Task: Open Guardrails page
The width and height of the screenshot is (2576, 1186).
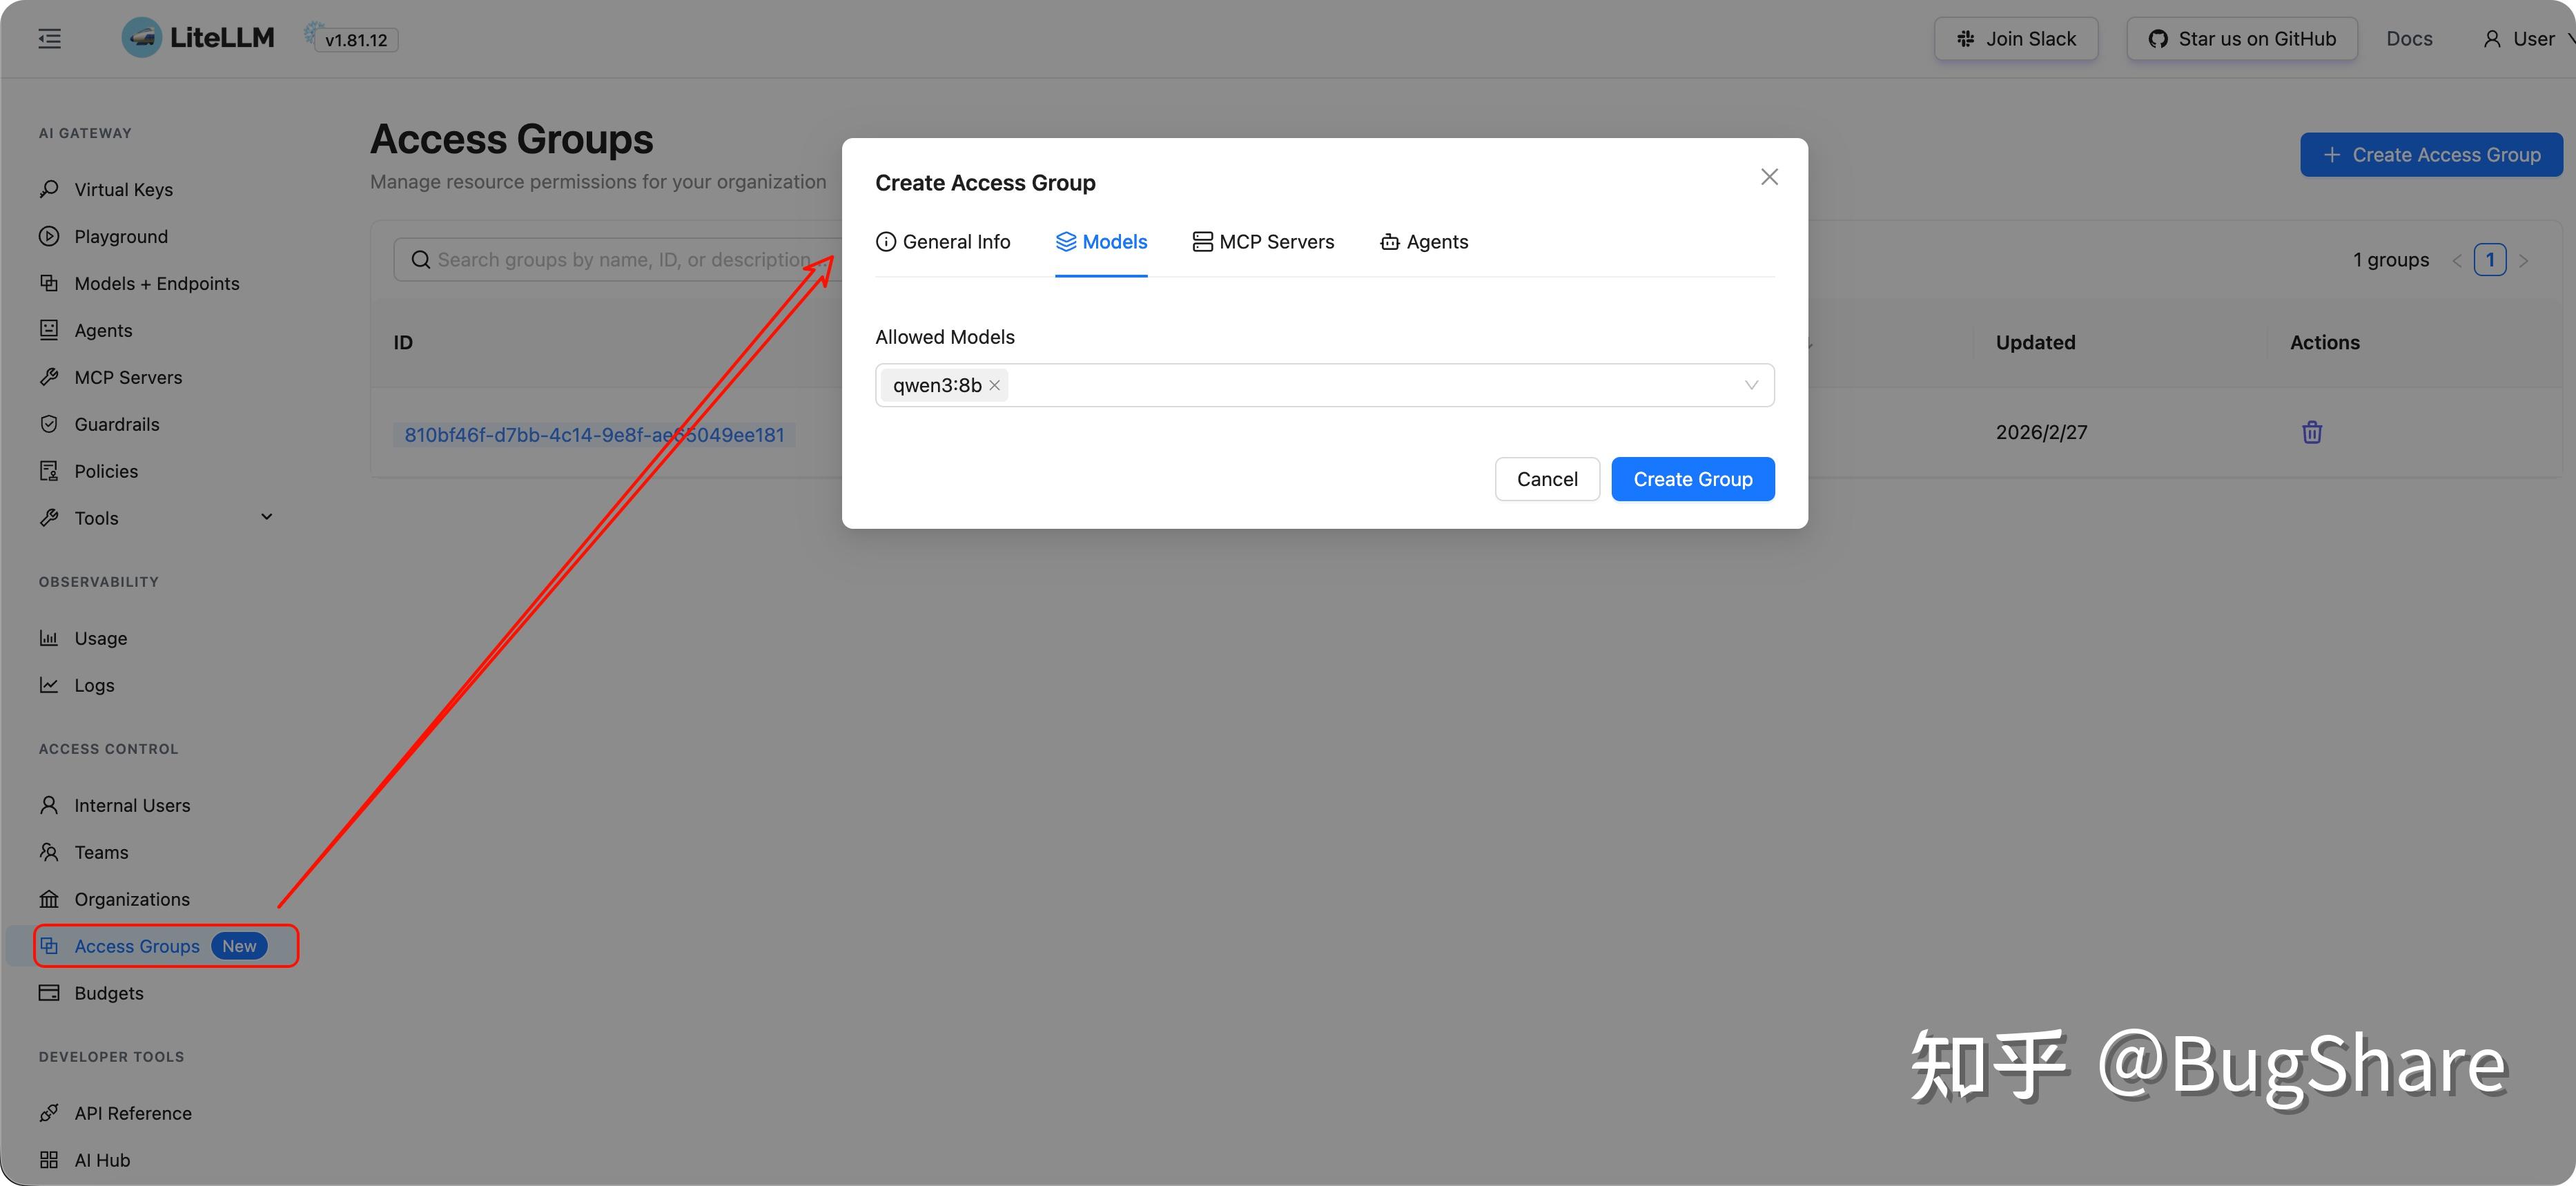Action: pyautogui.click(x=116, y=424)
